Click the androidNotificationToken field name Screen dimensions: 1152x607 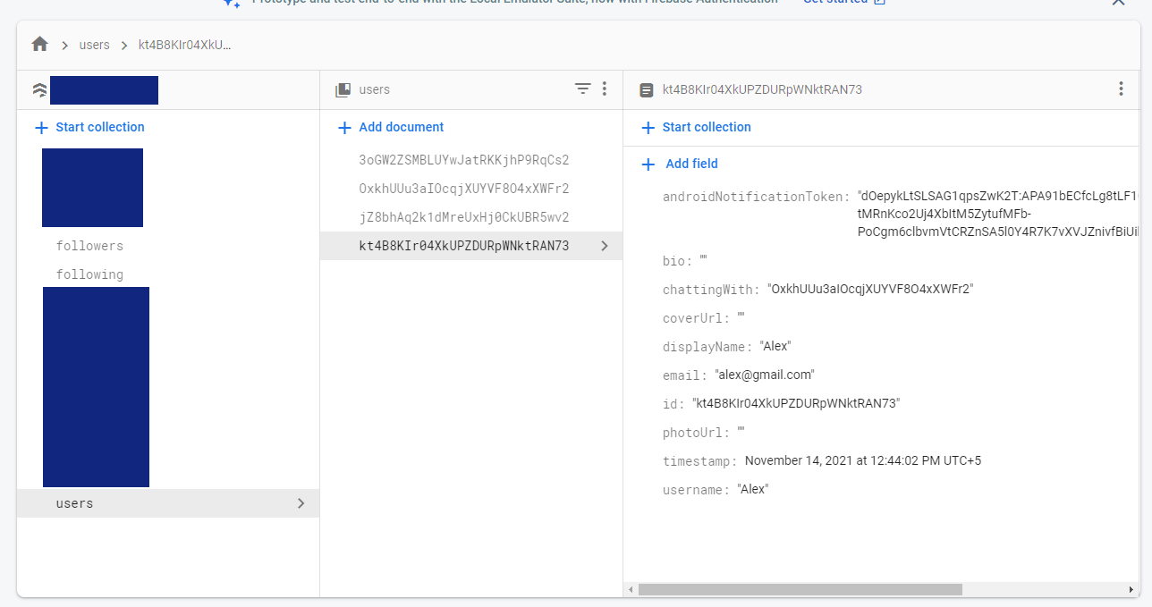pyautogui.click(x=757, y=197)
